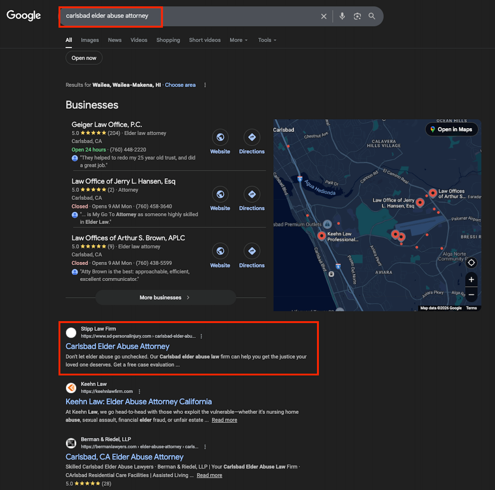Click Arthur S. Brown phone (760) 438-5599
Viewport: 495px width, 490px height.
[154, 263]
